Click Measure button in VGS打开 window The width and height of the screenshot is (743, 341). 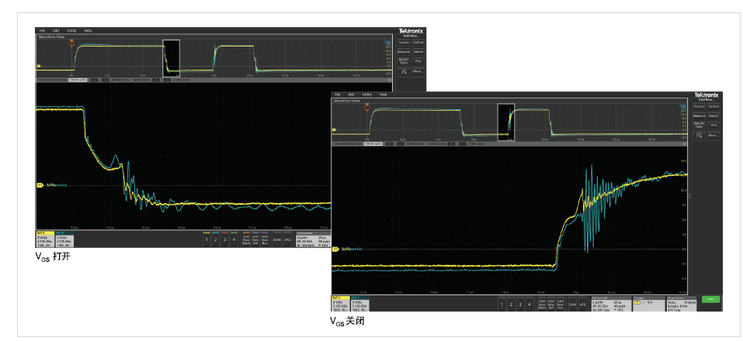(404, 52)
